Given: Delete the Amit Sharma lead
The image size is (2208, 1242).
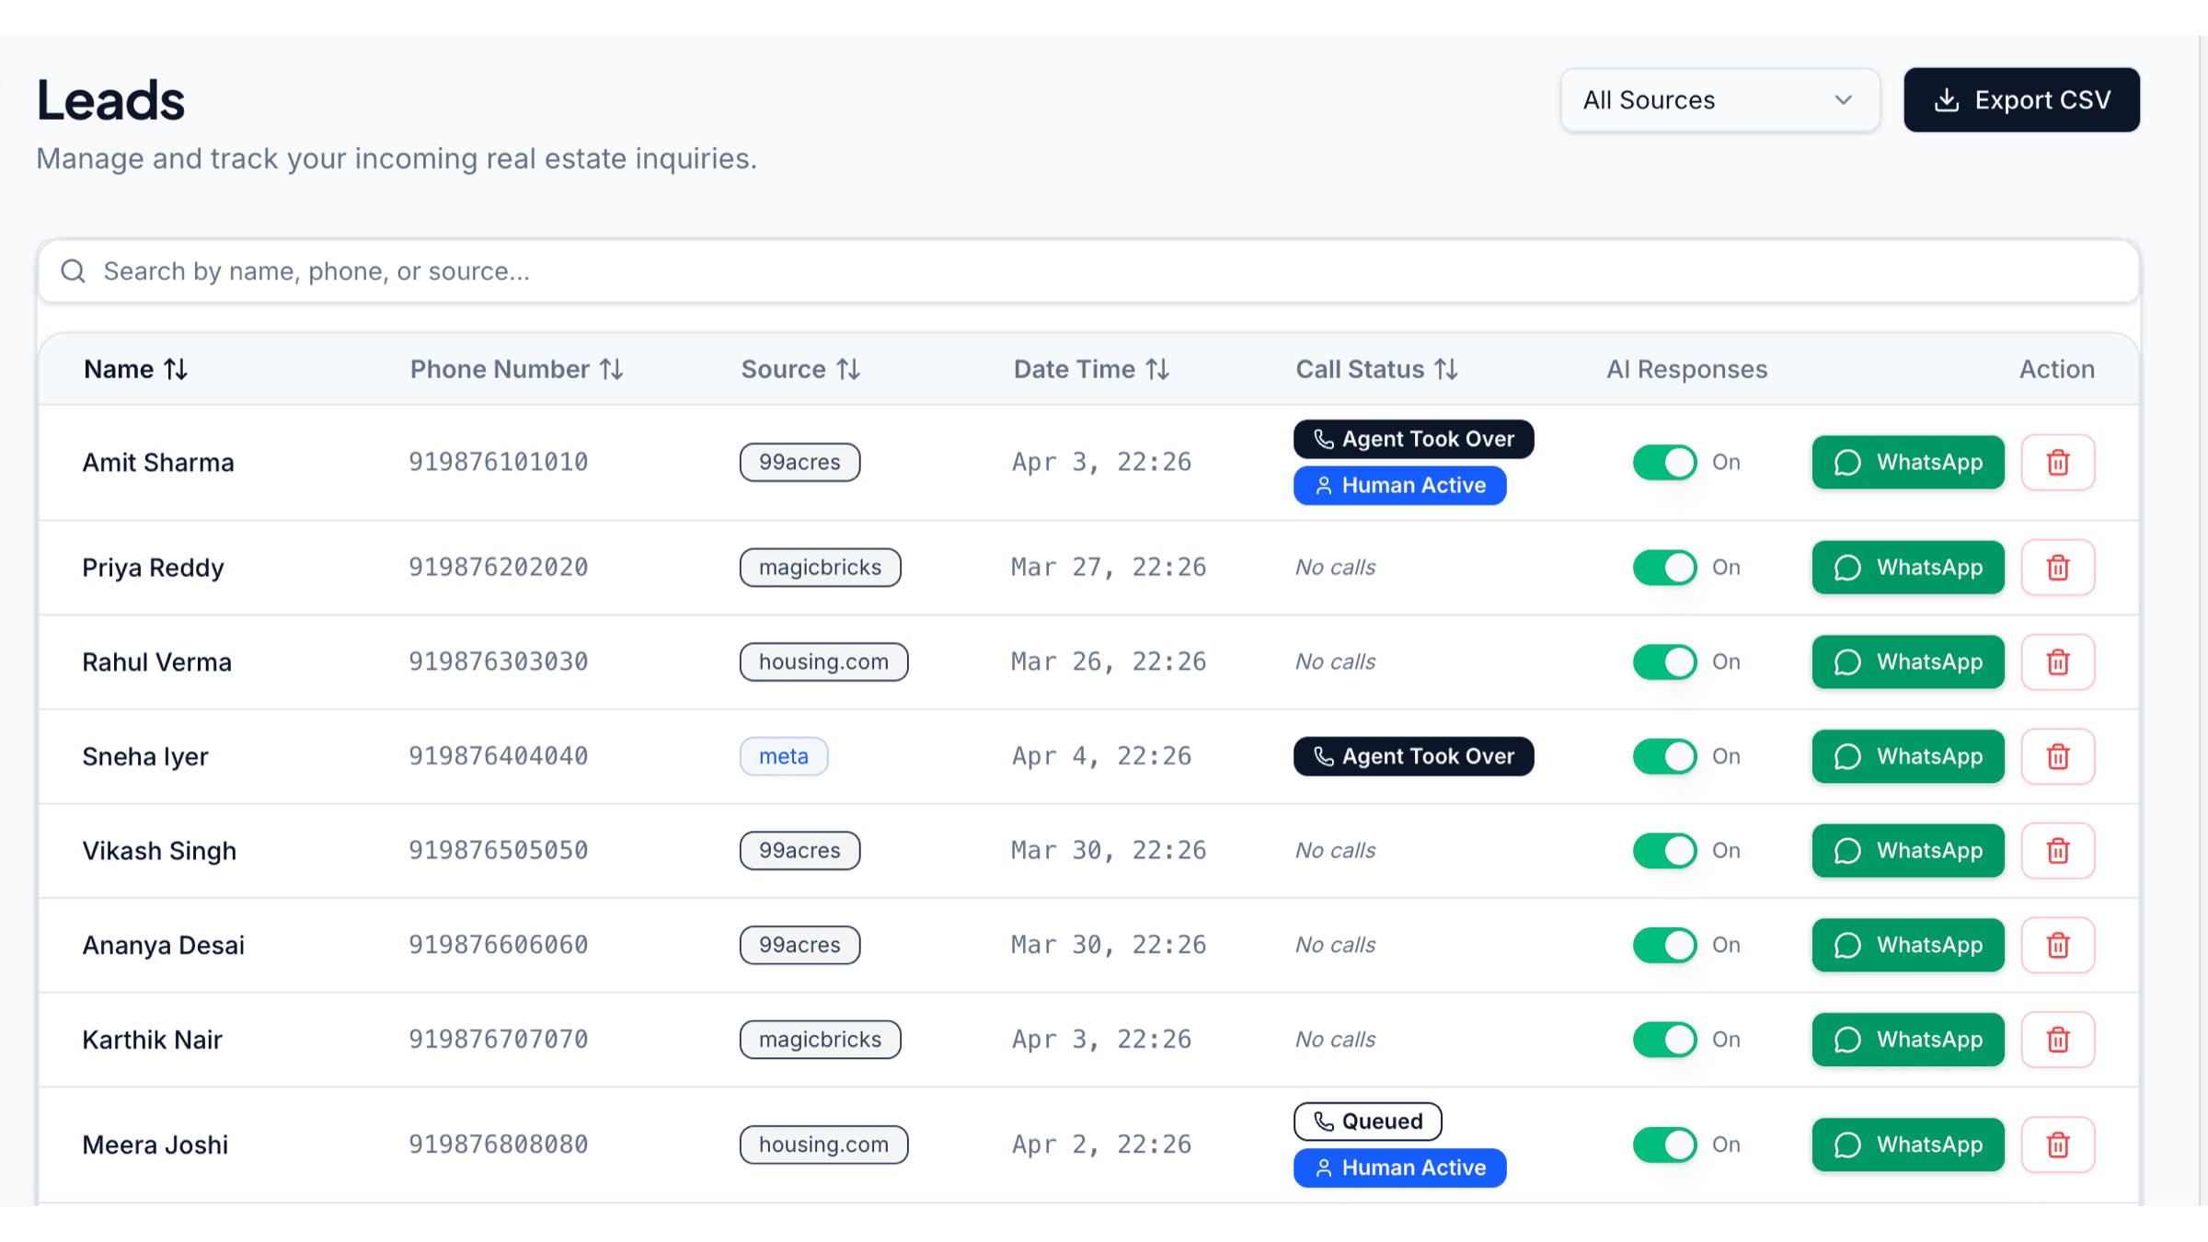Looking at the screenshot, I should point(2058,462).
